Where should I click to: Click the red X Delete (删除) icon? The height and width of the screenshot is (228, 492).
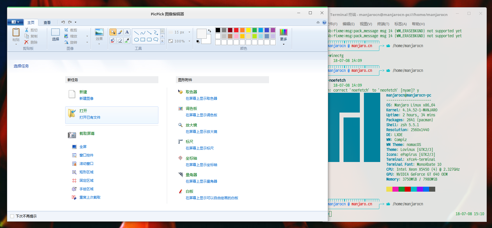(x=27, y=42)
